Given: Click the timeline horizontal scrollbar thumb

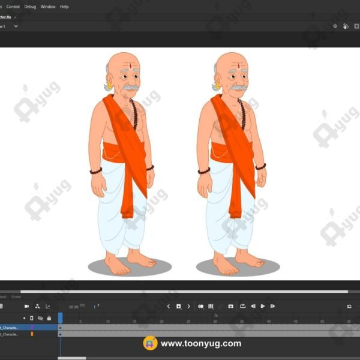Looking at the screenshot, I should [72, 358].
